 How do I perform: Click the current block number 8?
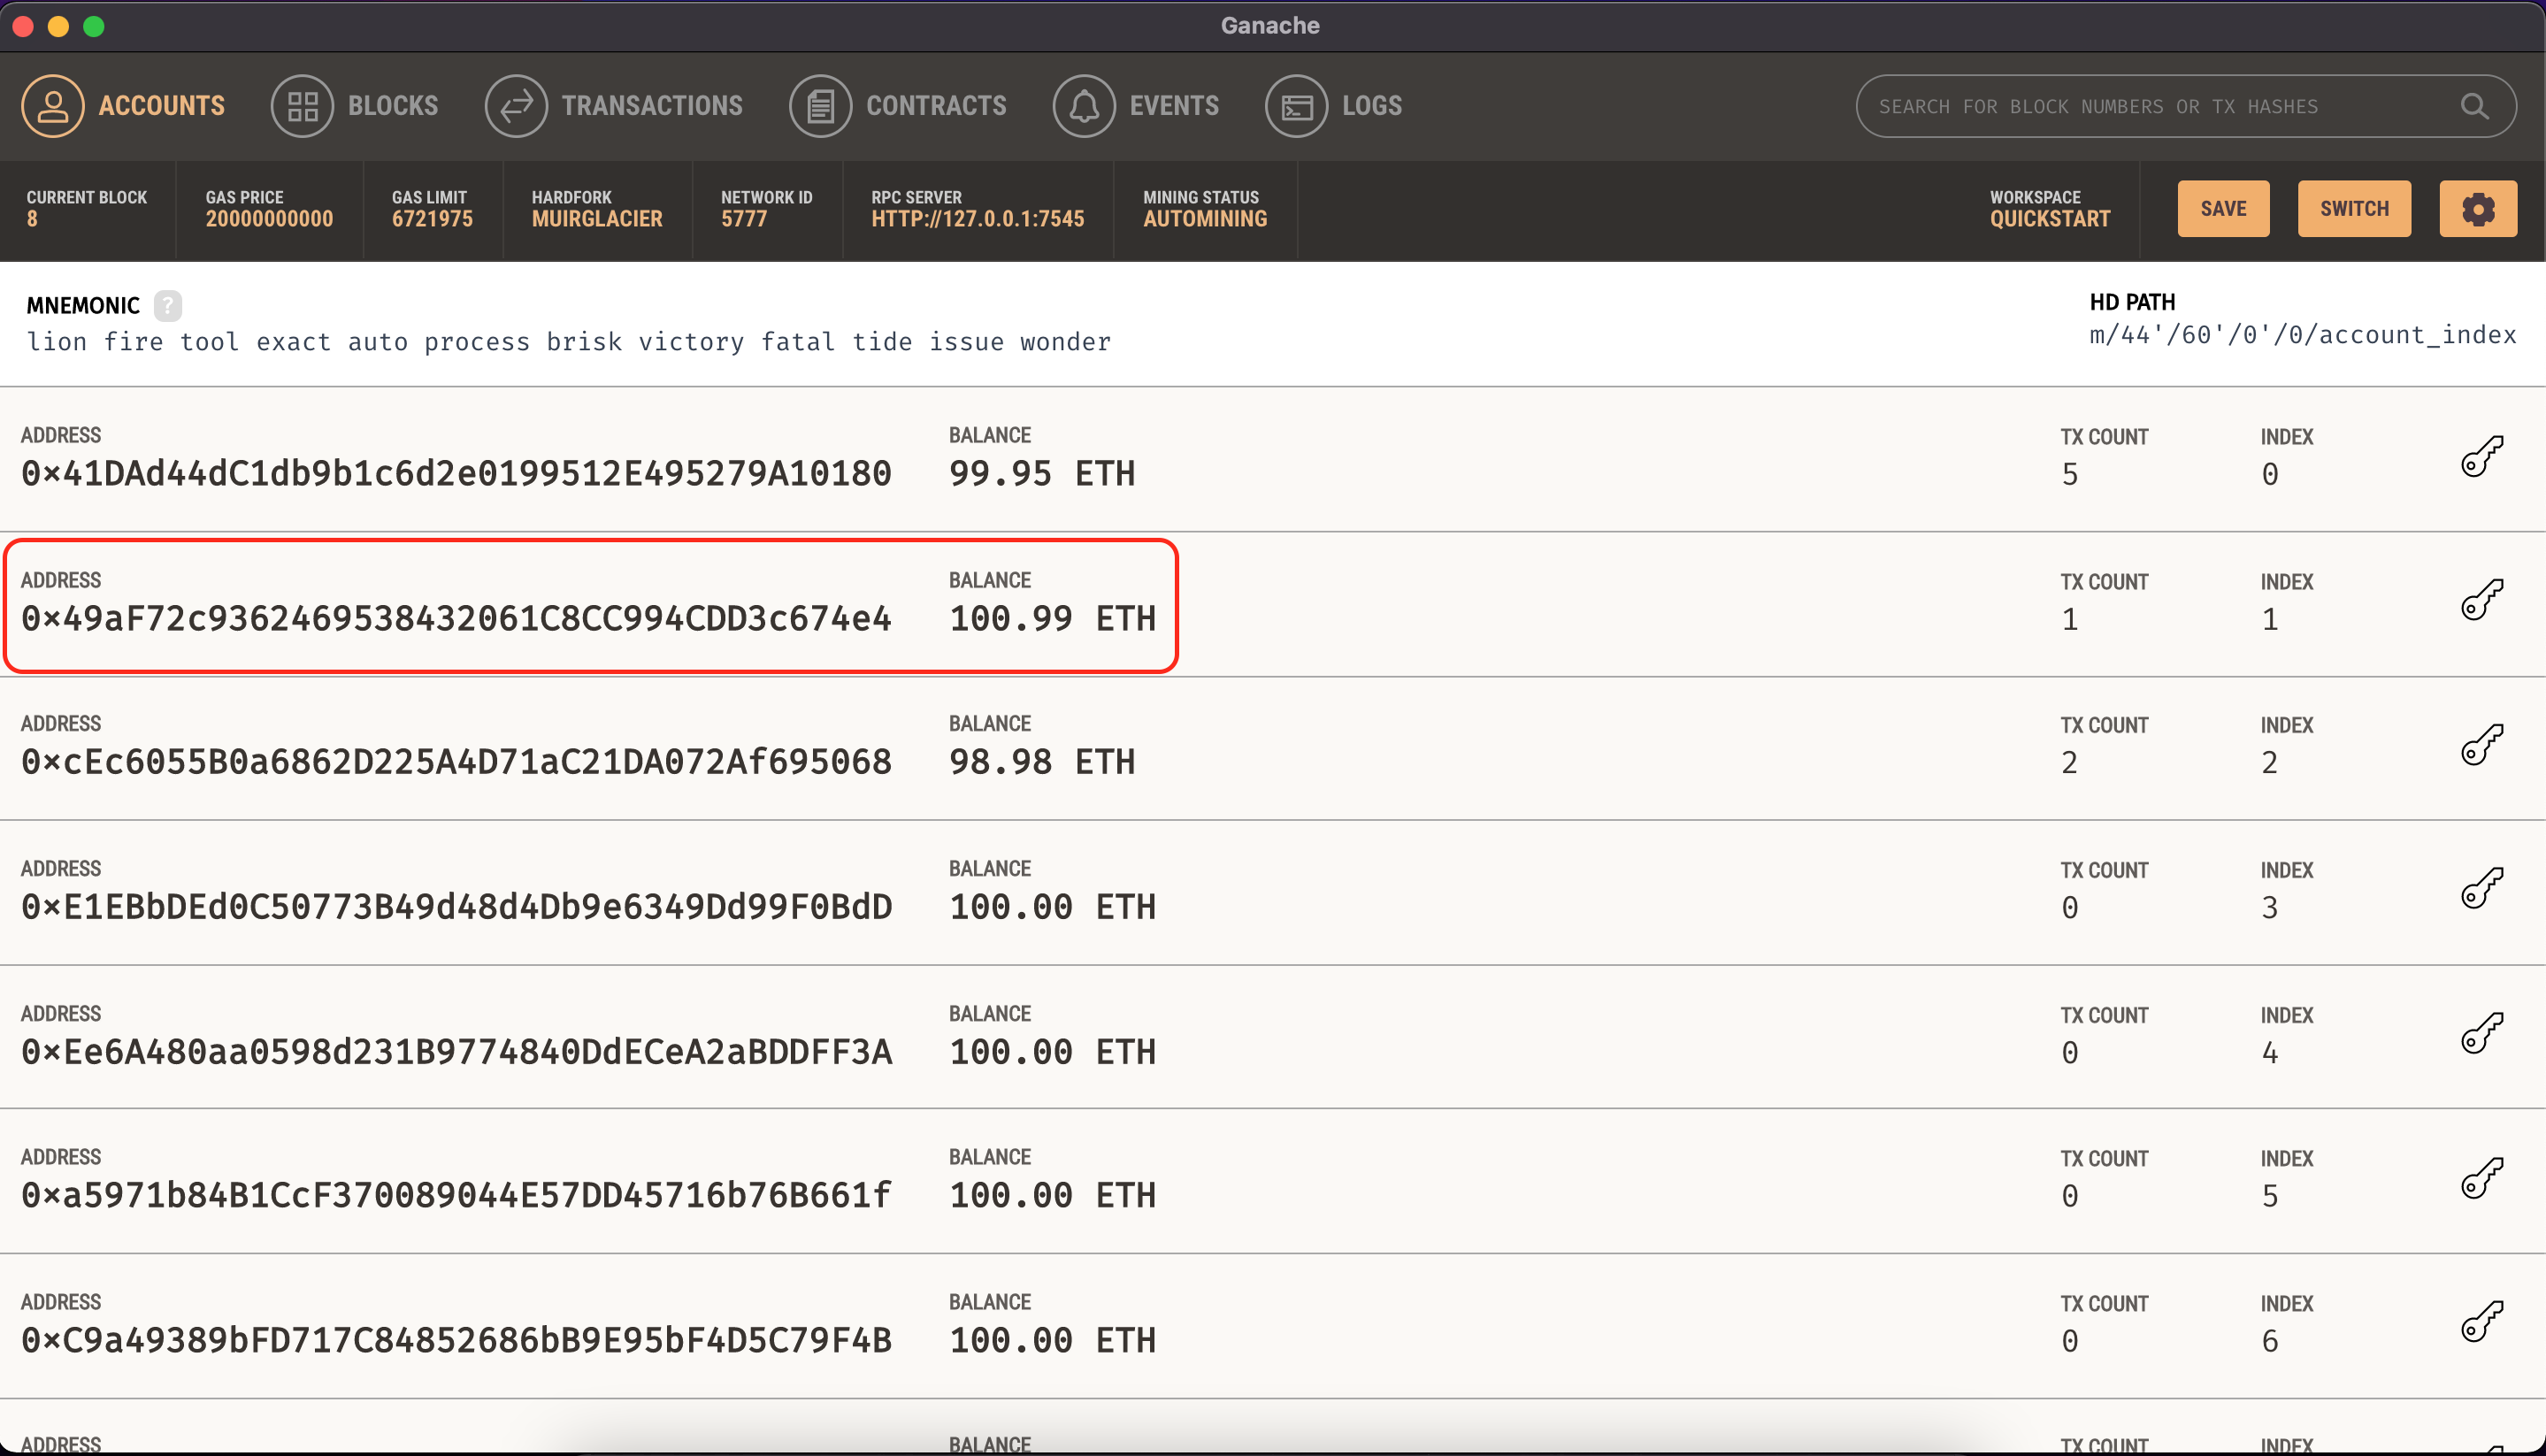(x=32, y=219)
